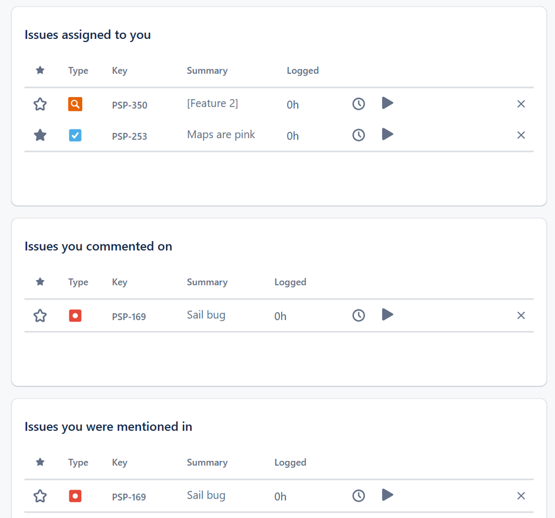Star Sail bug in commented-on list
The height and width of the screenshot is (518, 555).
coord(40,316)
